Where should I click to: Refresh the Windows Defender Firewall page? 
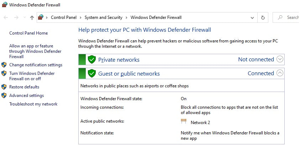[263, 17]
